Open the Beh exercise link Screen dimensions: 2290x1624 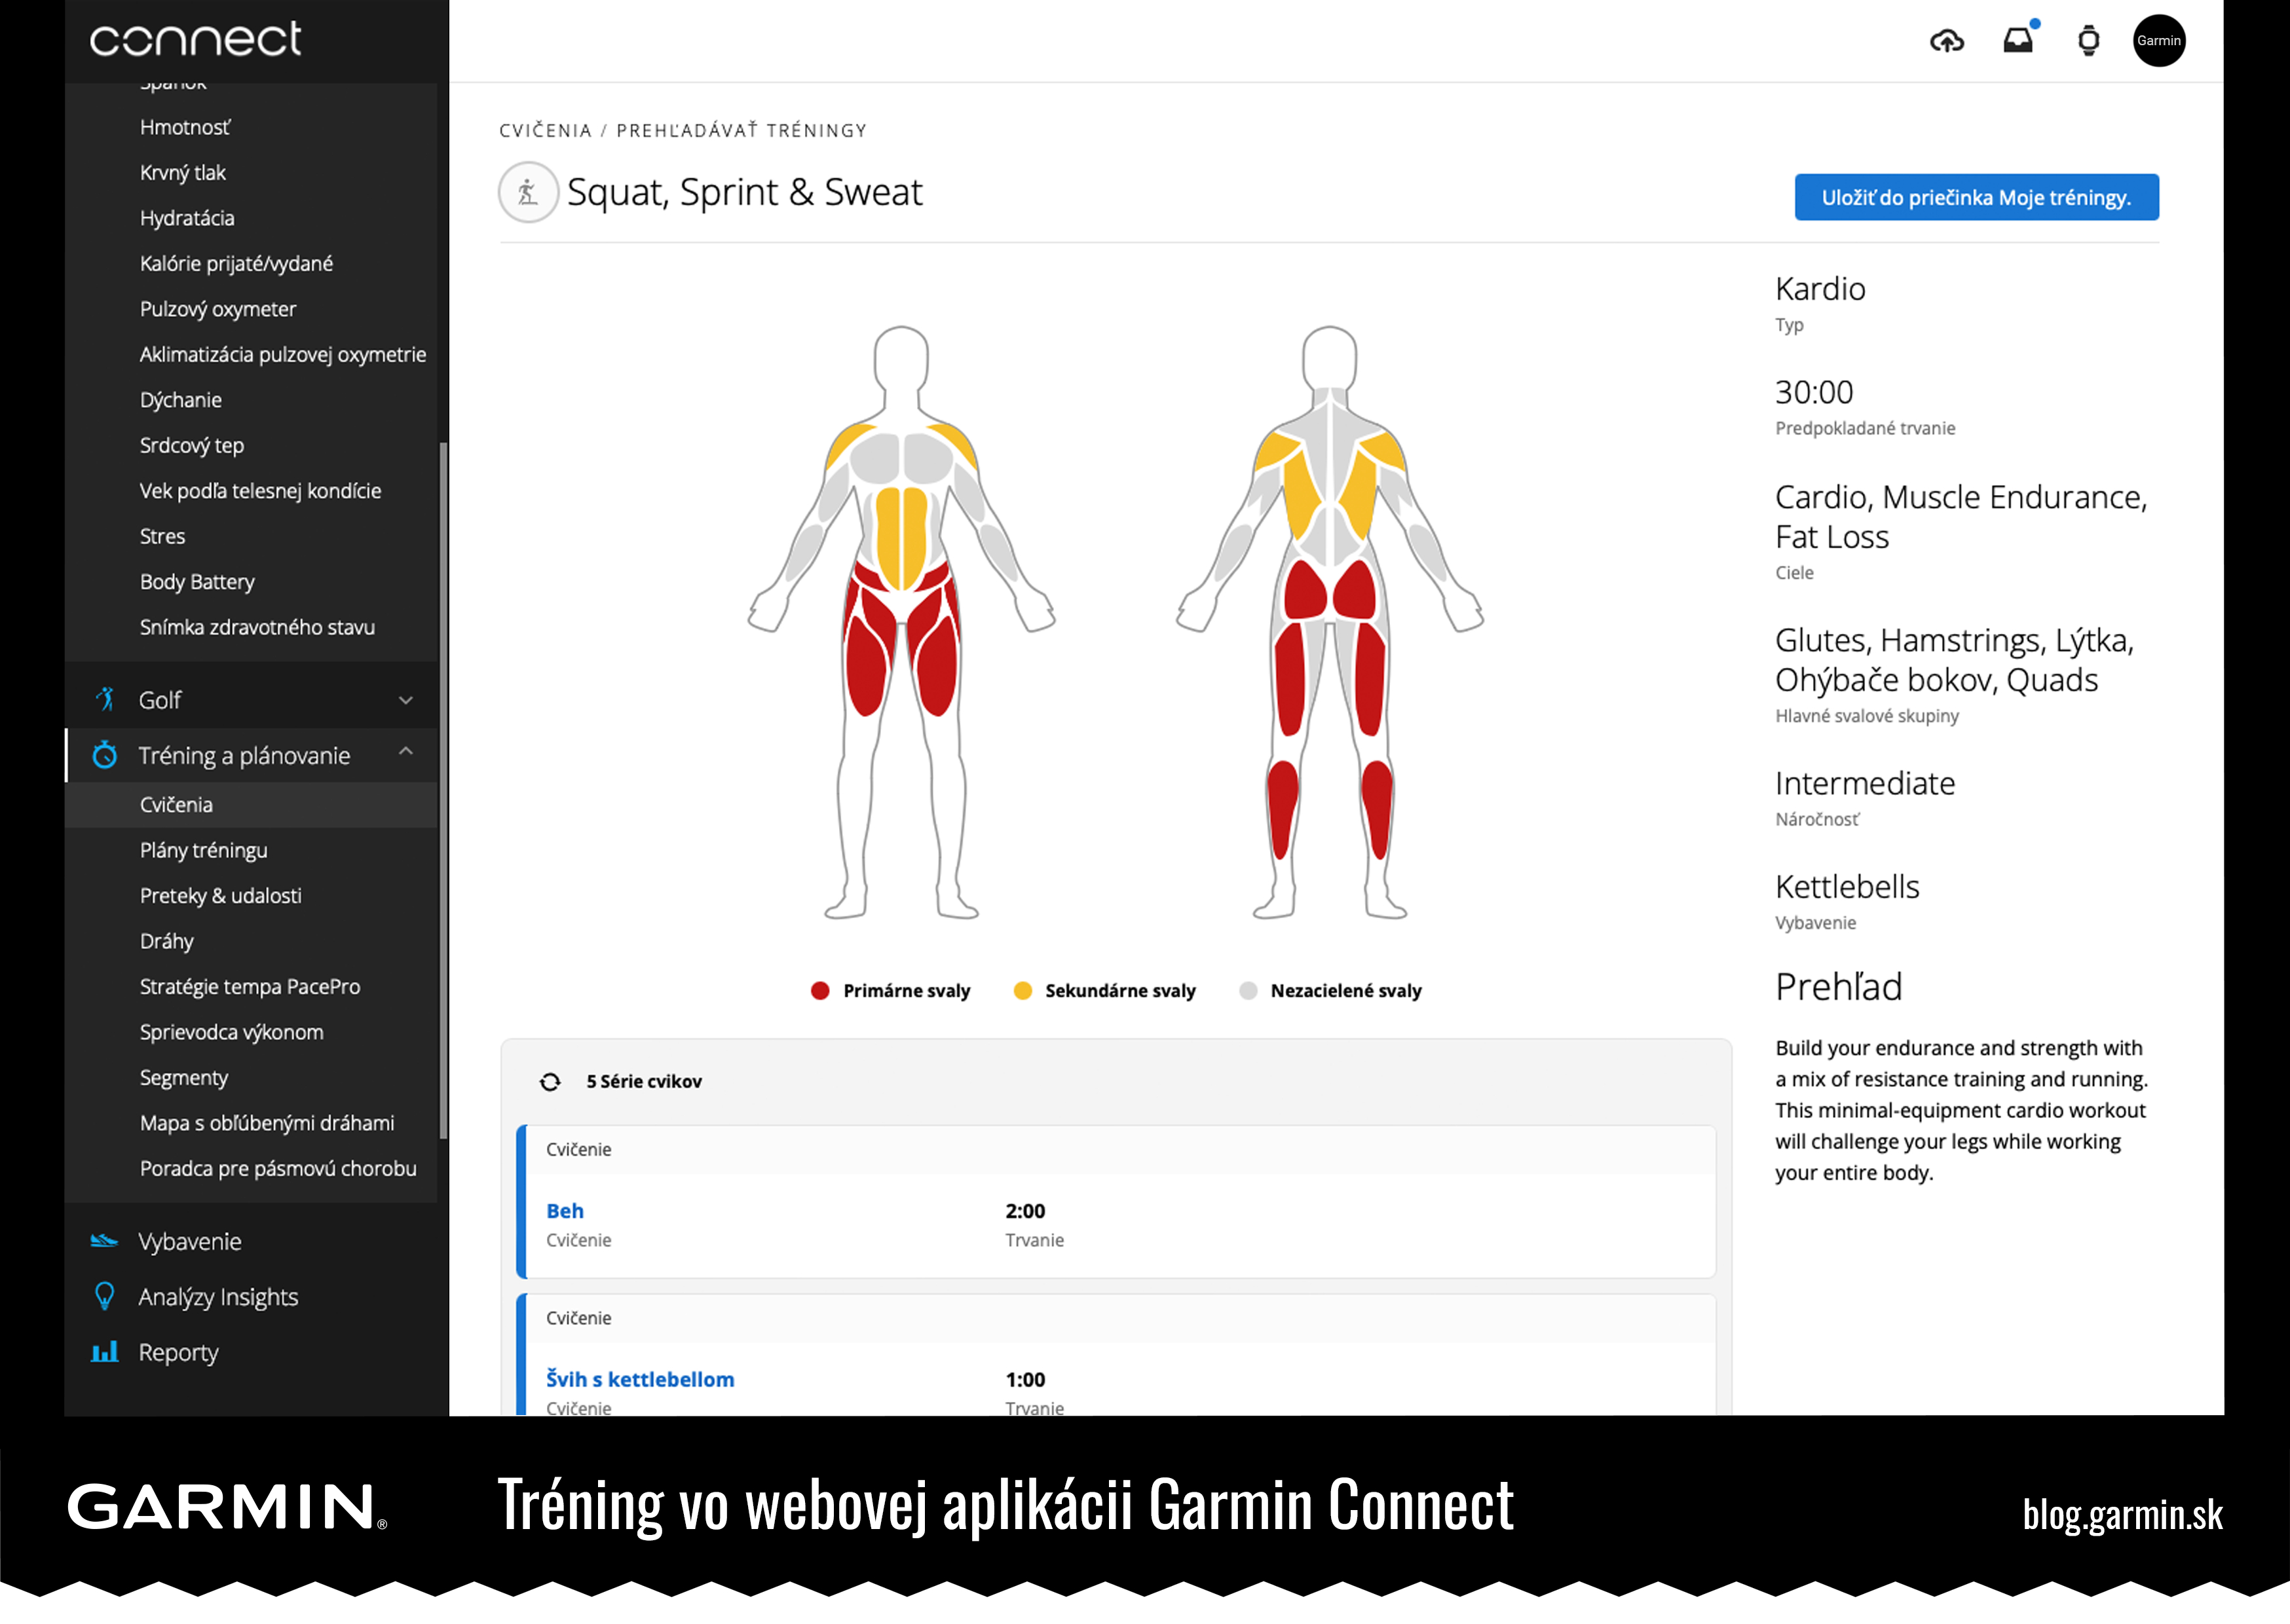coord(565,1211)
